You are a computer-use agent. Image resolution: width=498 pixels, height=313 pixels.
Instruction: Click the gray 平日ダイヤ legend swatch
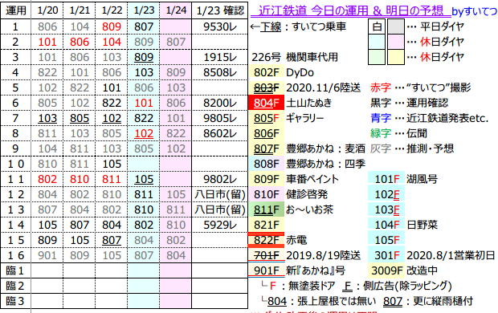coord(396,26)
